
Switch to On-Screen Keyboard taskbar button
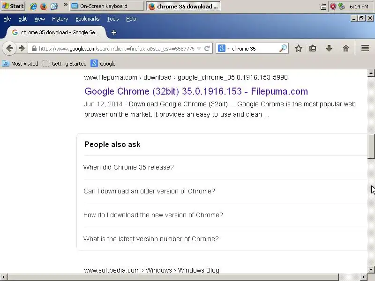(107, 6)
